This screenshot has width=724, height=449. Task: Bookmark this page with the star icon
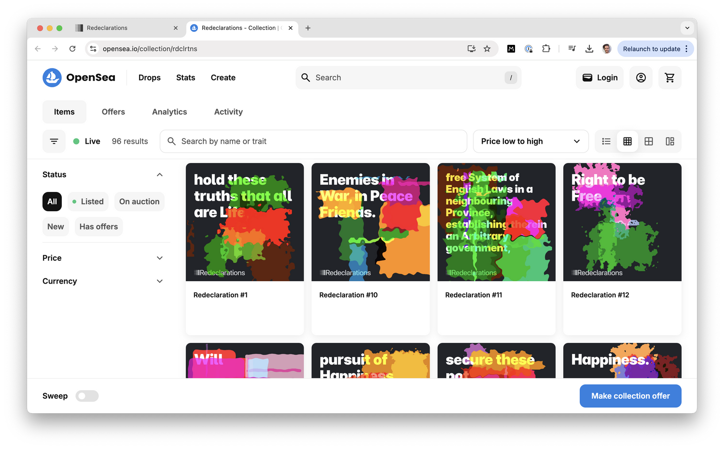(x=487, y=49)
